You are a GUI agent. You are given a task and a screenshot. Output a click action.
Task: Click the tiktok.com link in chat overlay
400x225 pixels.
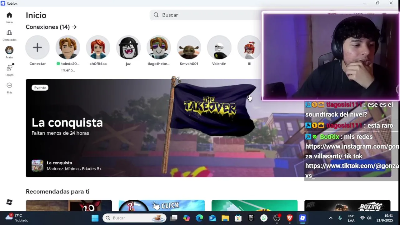[352, 171]
